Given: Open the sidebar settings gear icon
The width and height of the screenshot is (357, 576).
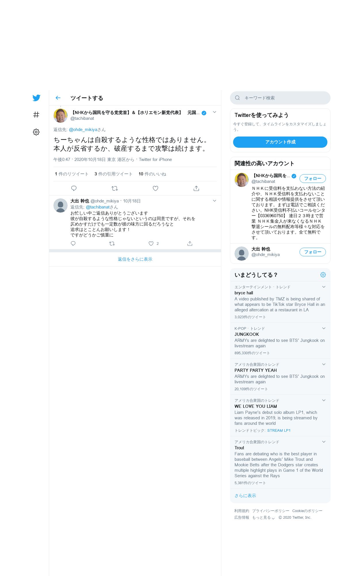Looking at the screenshot, I should 36,132.
